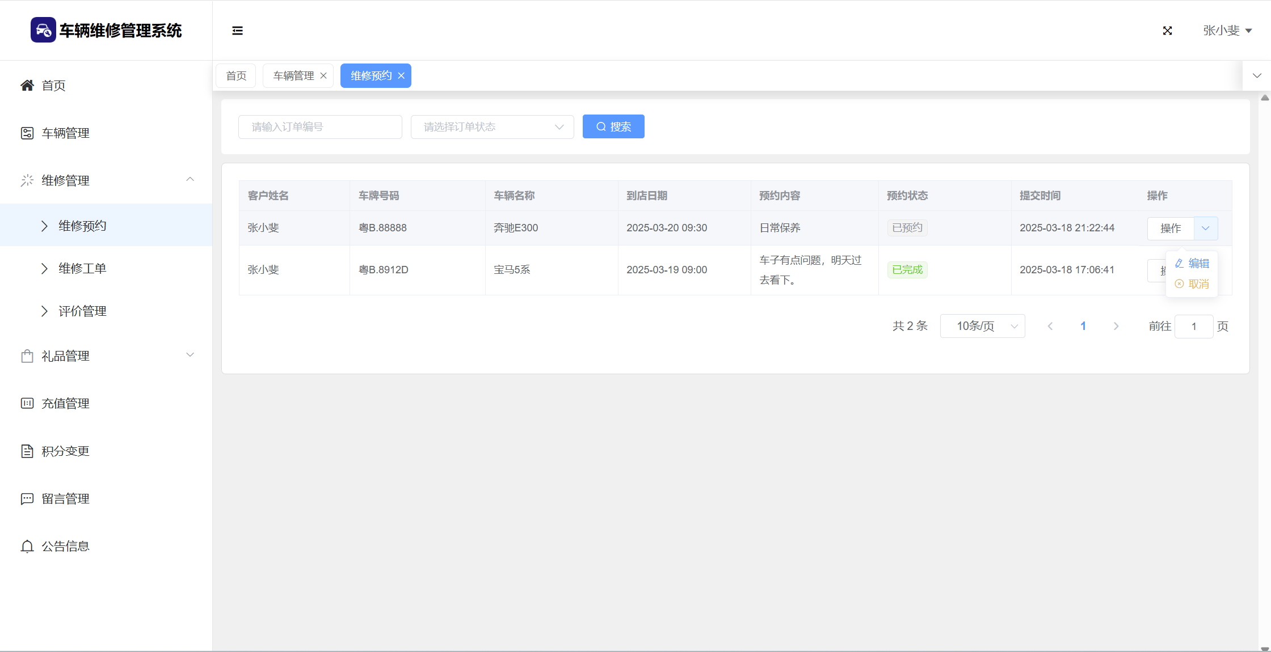Select 编辑 in the action menu

[x=1193, y=264]
